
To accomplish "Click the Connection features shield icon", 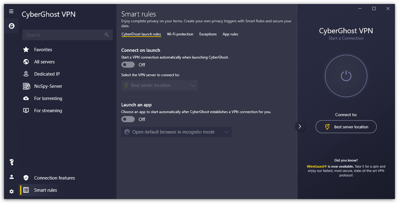I will pyautogui.click(x=26, y=178).
